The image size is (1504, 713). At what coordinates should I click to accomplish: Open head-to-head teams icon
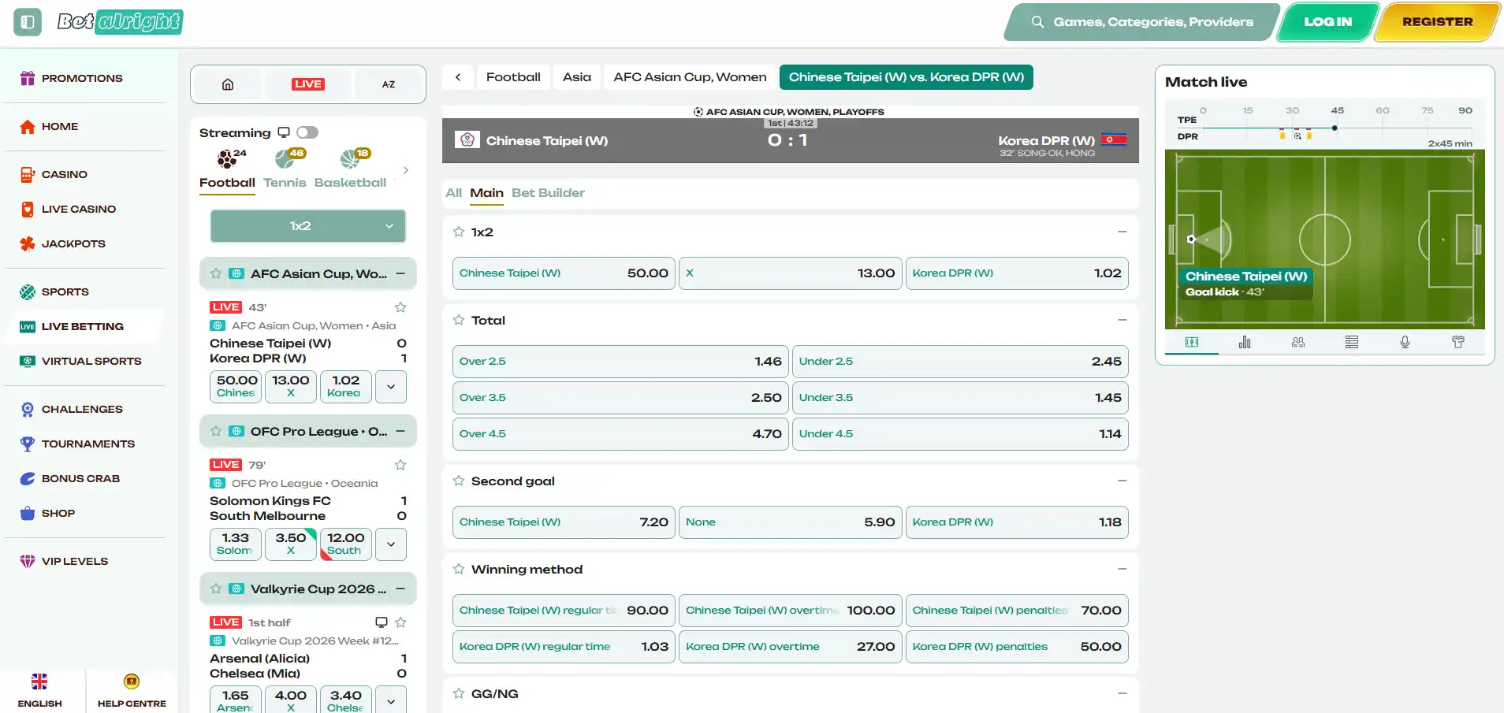click(x=1298, y=342)
